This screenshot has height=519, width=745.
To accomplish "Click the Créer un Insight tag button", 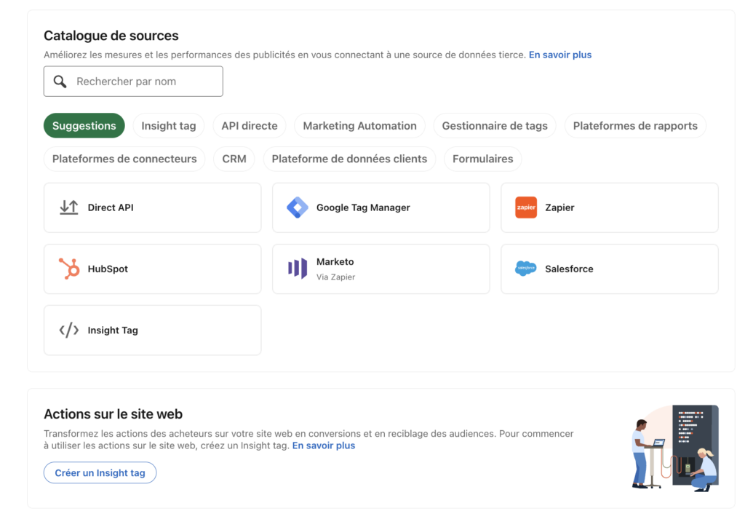I will pyautogui.click(x=100, y=472).
